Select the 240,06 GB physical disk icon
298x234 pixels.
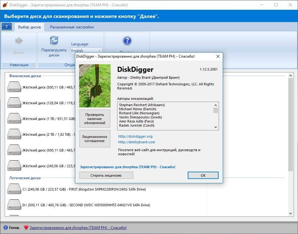click(14, 166)
